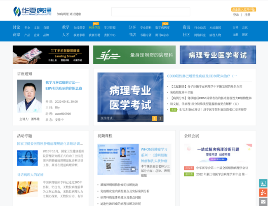Click the search input box in header

[150, 12]
